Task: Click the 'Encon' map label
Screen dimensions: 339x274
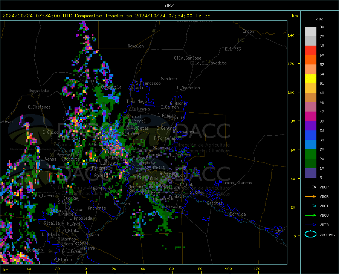Action: 248,31
